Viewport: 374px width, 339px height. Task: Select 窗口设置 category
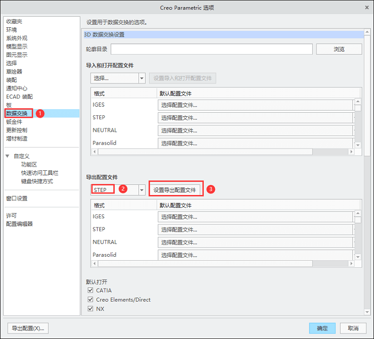(17, 199)
